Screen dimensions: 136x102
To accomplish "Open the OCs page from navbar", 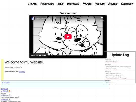I will pyautogui.click(x=60, y=4).
